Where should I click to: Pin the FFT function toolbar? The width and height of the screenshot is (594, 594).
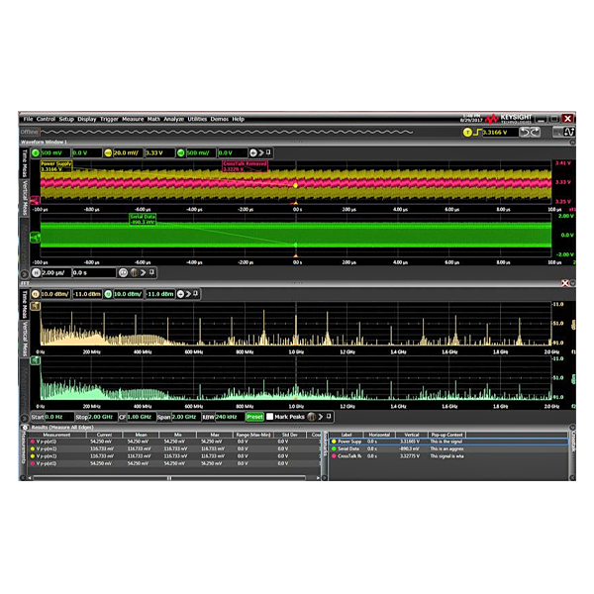click(195, 294)
